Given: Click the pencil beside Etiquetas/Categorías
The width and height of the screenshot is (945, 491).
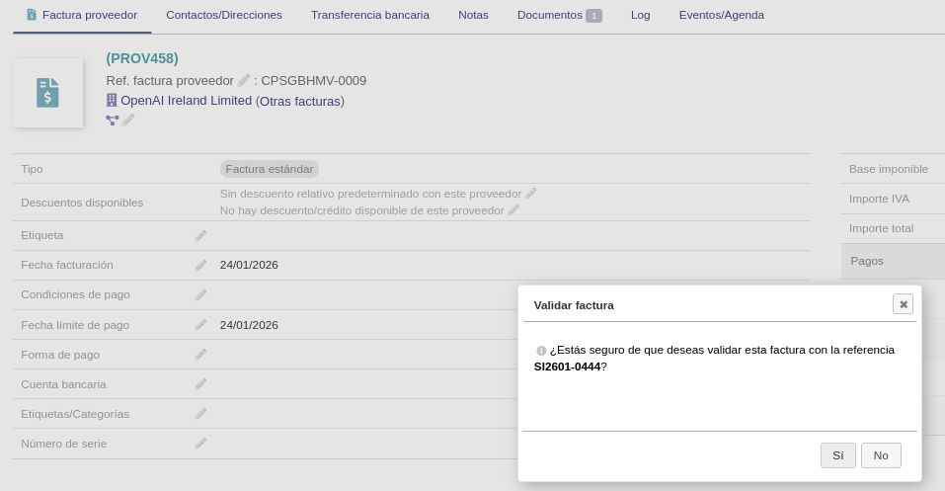Looking at the screenshot, I should [200, 414].
